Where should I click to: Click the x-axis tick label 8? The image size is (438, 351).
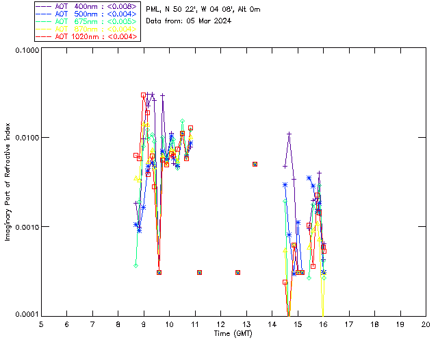pos(118,324)
